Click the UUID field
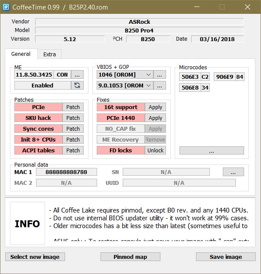Image resolution: width=261 pixels, height=274 pixels. pyautogui.click(x=179, y=183)
